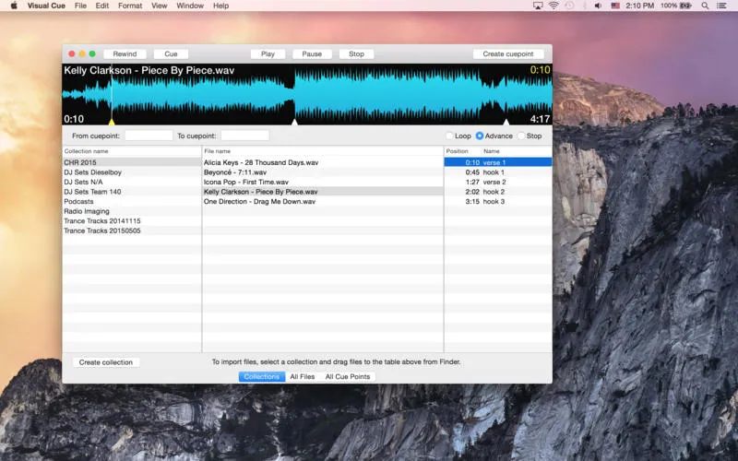Click the Wi-Fi status icon
Image resolution: width=738 pixels, height=461 pixels.
(x=553, y=6)
